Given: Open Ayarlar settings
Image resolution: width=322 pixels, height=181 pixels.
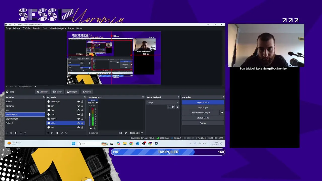Looking at the screenshot, I should (x=203, y=123).
